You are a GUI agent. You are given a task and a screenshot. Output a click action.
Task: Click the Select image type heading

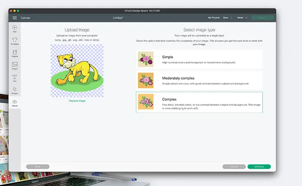pos(199,30)
